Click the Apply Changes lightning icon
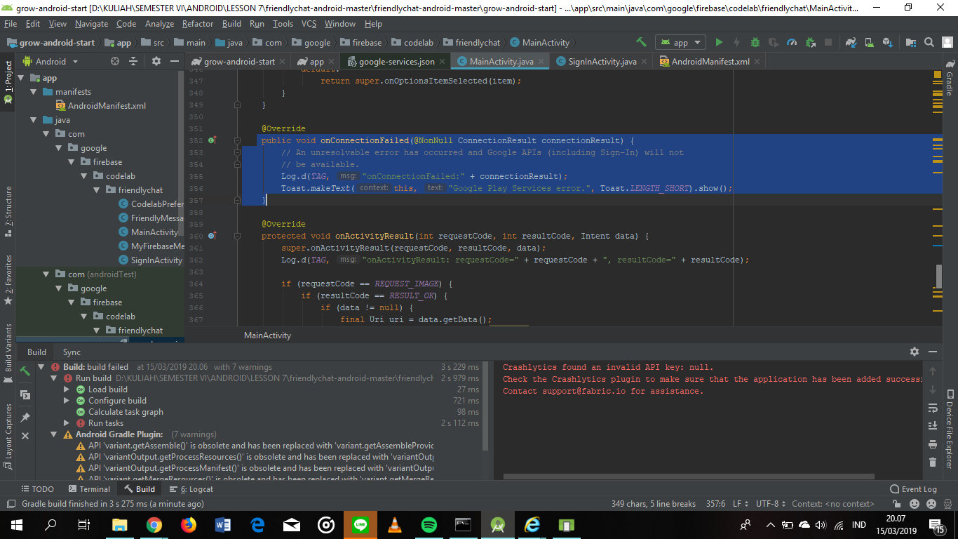Screen dimensions: 958x539 tap(736, 42)
